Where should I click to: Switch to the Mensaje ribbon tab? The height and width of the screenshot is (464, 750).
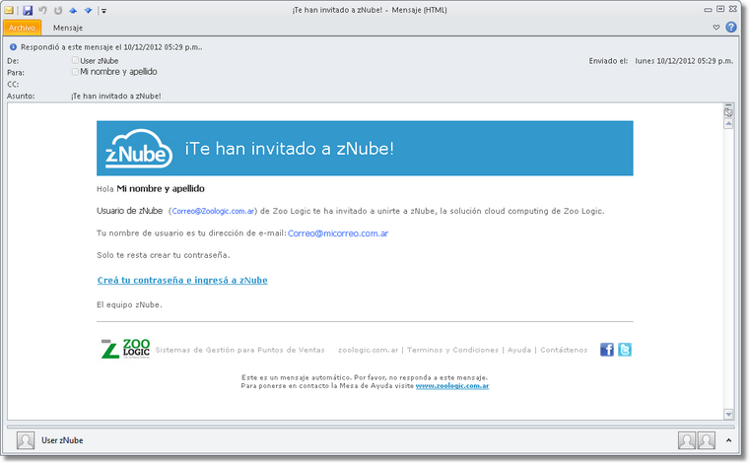tap(68, 28)
